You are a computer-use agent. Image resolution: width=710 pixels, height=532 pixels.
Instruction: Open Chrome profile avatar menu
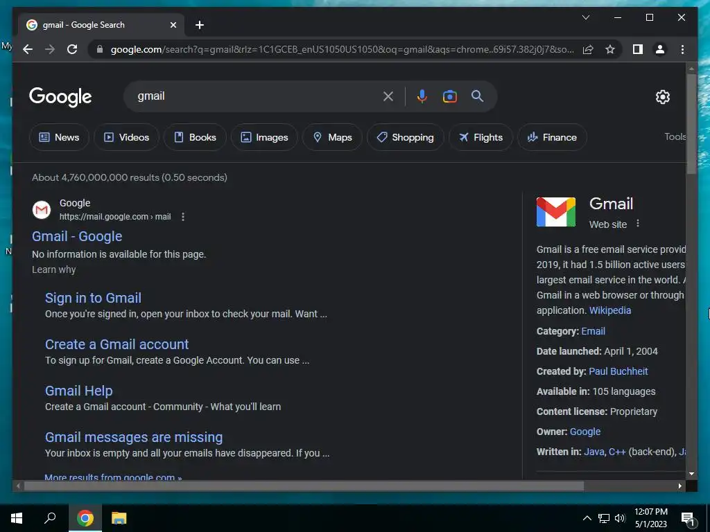pyautogui.click(x=660, y=49)
